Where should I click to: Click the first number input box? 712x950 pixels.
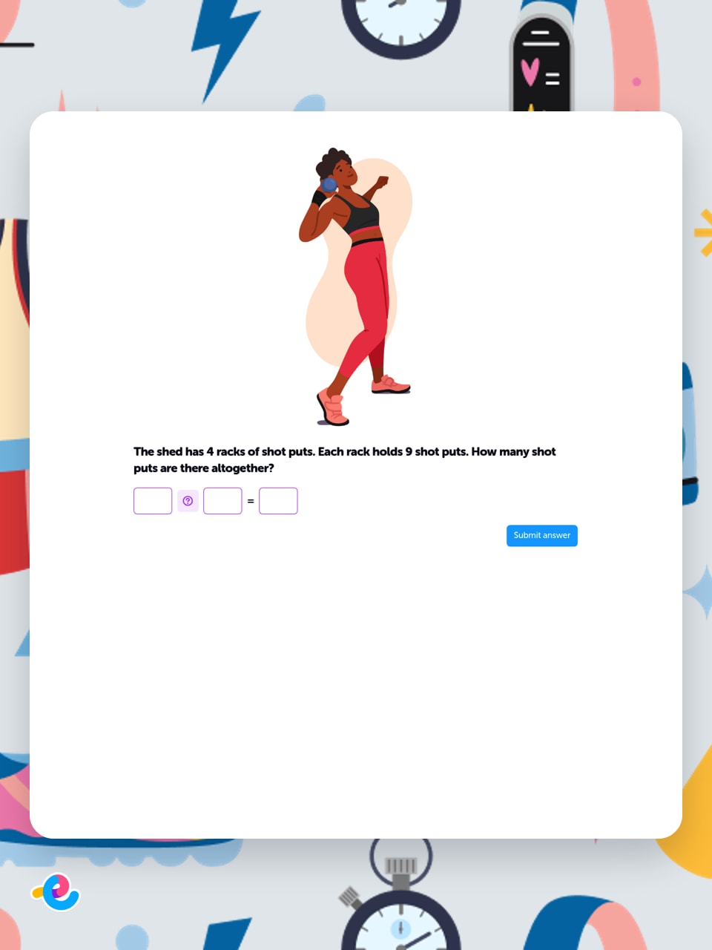point(153,501)
